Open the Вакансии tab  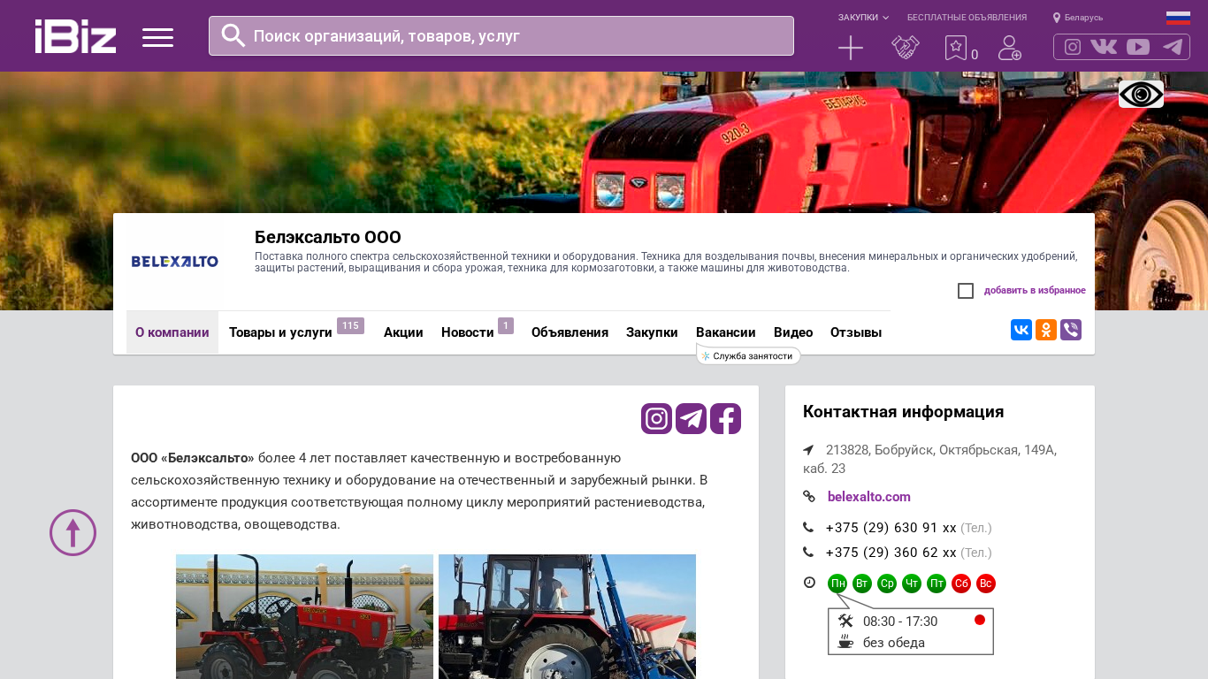coord(726,332)
